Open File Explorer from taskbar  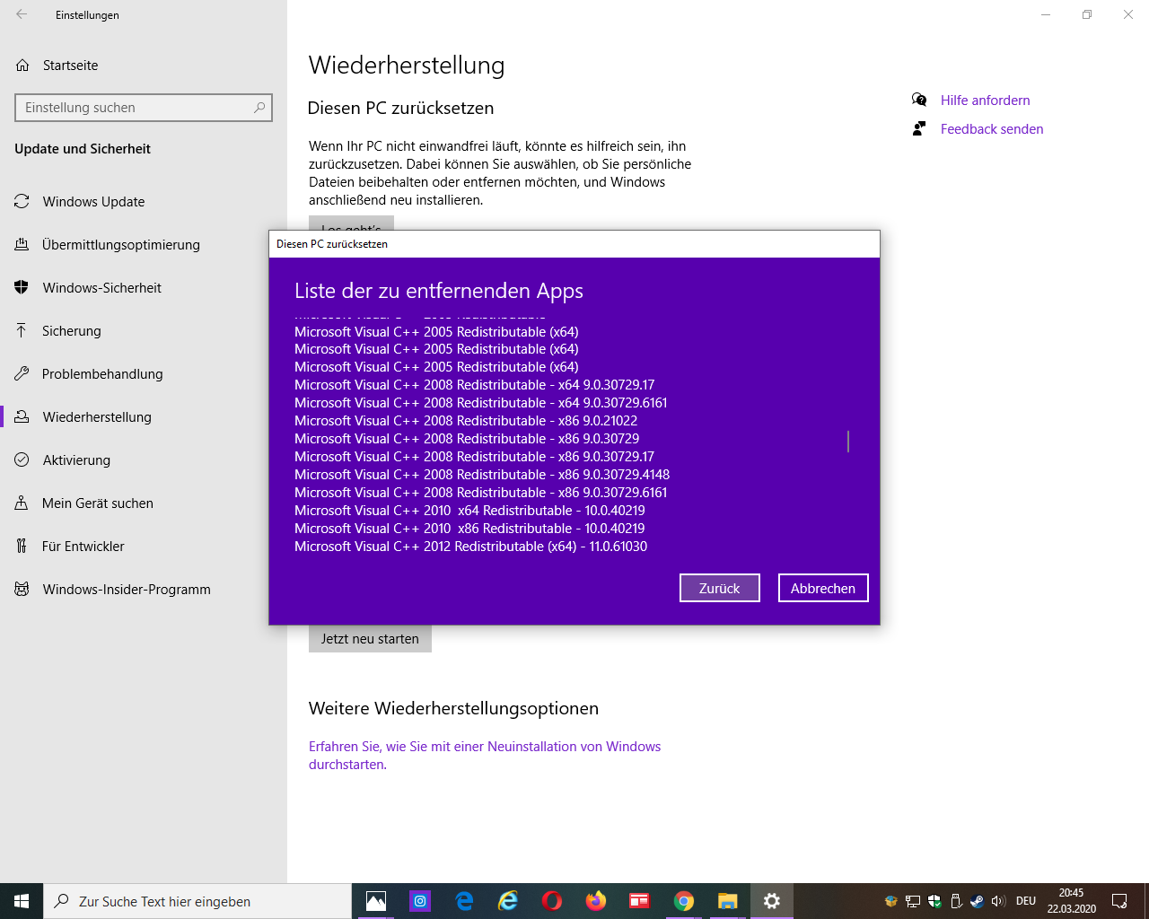[x=727, y=901]
